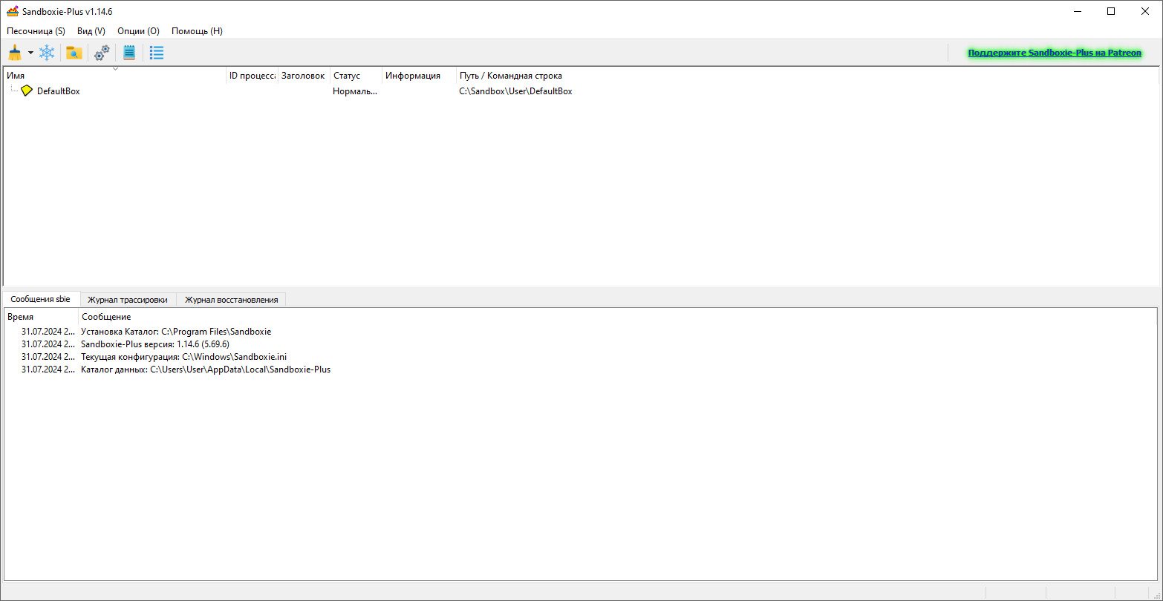Open the Помощь (H) menu
Image resolution: width=1163 pixels, height=601 pixels.
pyautogui.click(x=197, y=31)
